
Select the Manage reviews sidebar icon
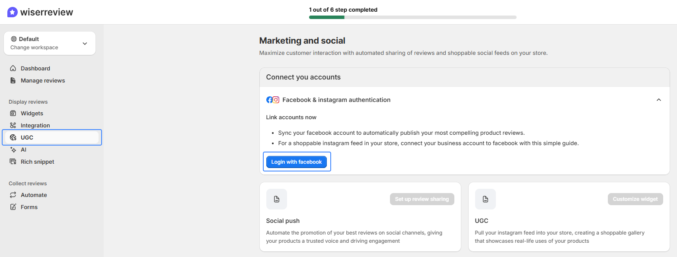14,80
